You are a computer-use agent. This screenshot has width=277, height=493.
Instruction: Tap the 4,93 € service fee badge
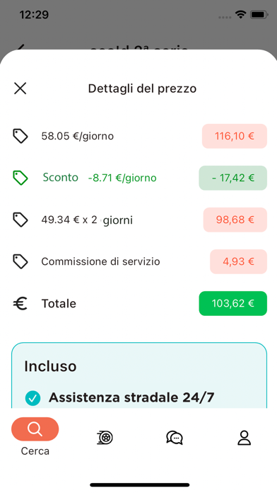pyautogui.click(x=238, y=261)
